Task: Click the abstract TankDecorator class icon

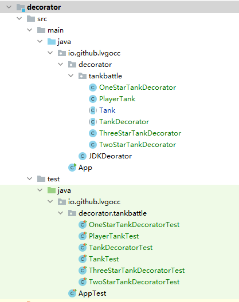Action: (x=93, y=122)
